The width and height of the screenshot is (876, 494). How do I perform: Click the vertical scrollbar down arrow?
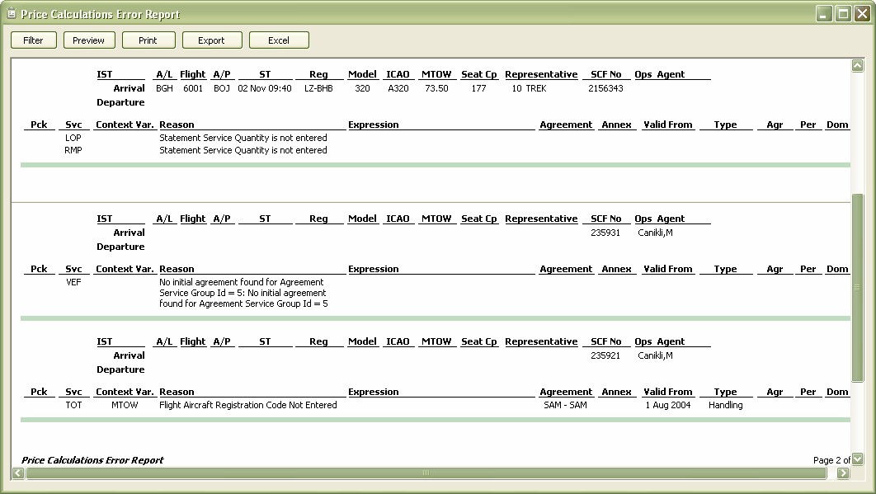(858, 459)
